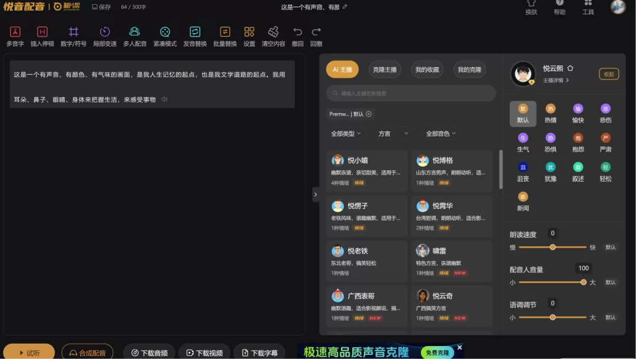Click the 下载视频 button

click(204, 353)
